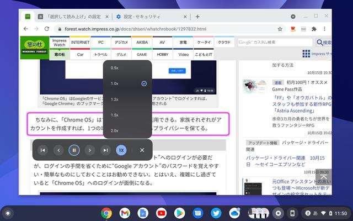Open a new tab with plus button

197,17
